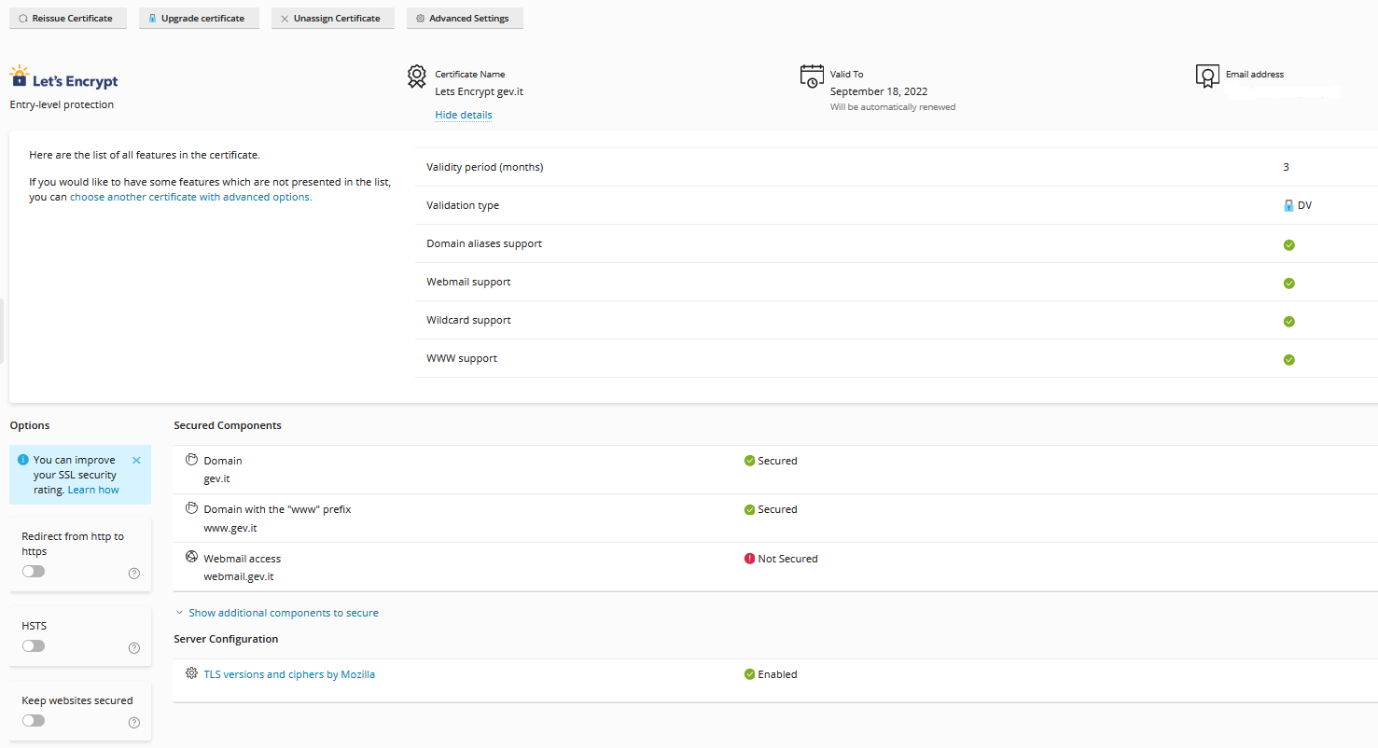Click help icon for Keep websites secured

point(134,723)
